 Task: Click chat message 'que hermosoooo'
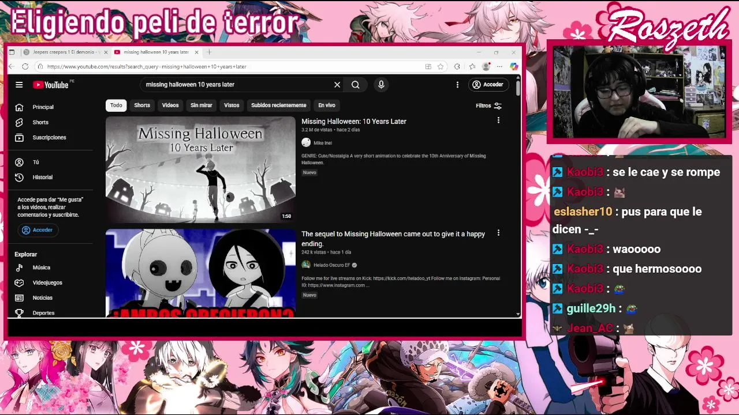click(x=657, y=269)
